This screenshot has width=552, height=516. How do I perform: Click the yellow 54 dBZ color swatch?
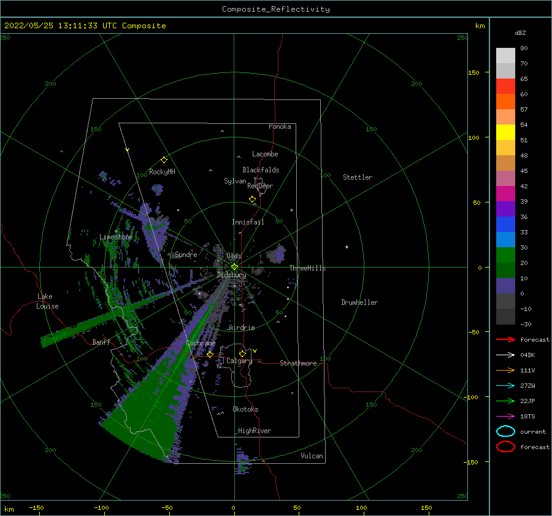[505, 132]
